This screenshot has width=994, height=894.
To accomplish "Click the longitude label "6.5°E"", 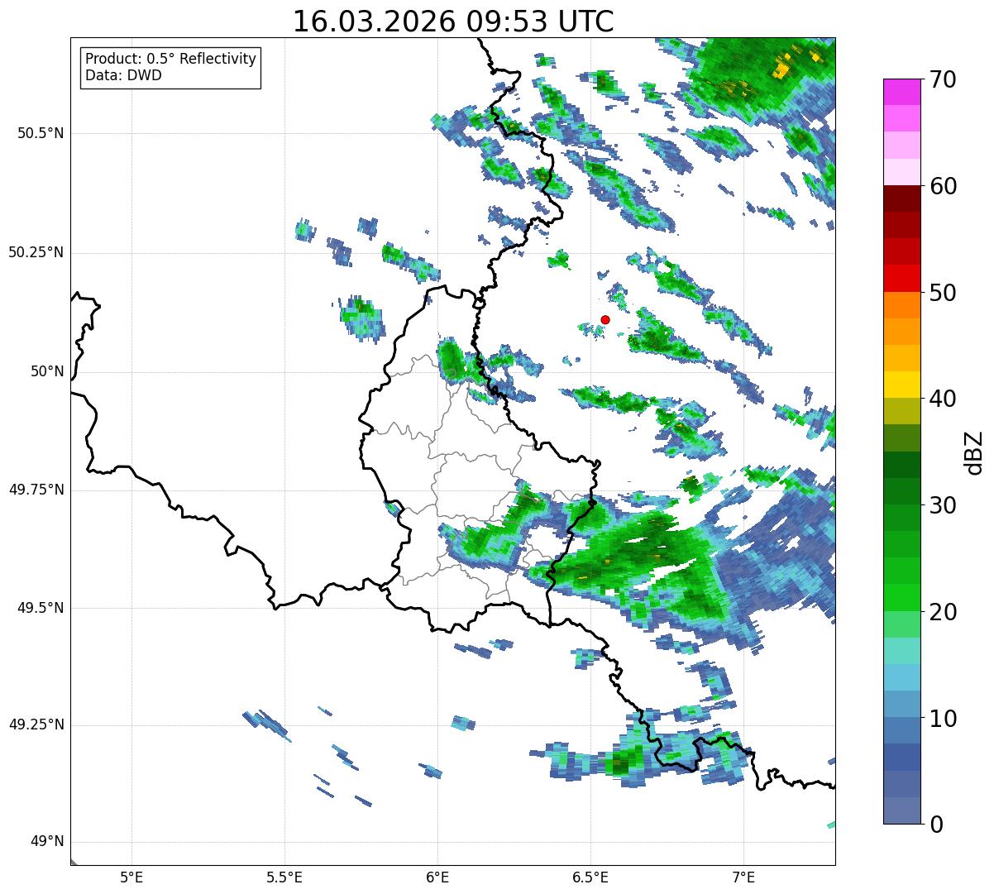I will (590, 877).
